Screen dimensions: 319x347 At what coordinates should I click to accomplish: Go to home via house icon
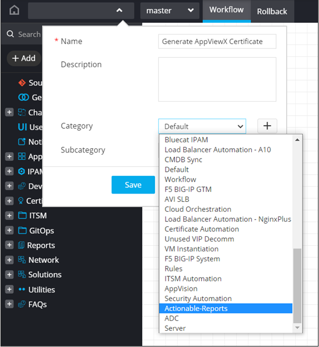(x=14, y=10)
